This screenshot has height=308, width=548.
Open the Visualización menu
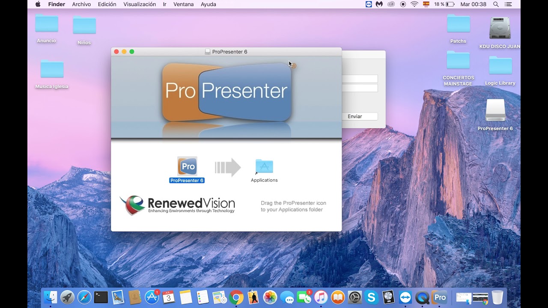[x=140, y=4]
